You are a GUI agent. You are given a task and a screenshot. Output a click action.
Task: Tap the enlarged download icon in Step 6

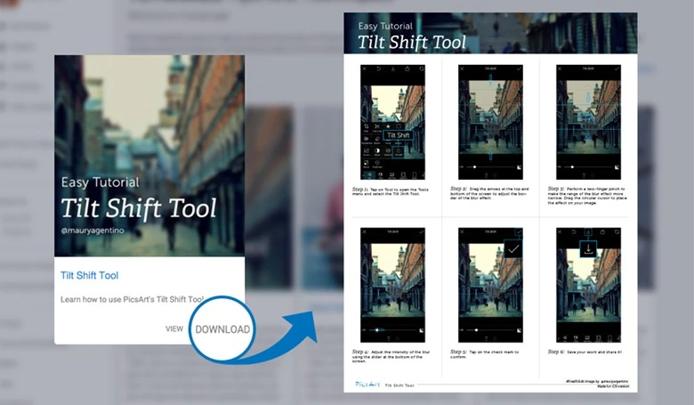tap(588, 249)
